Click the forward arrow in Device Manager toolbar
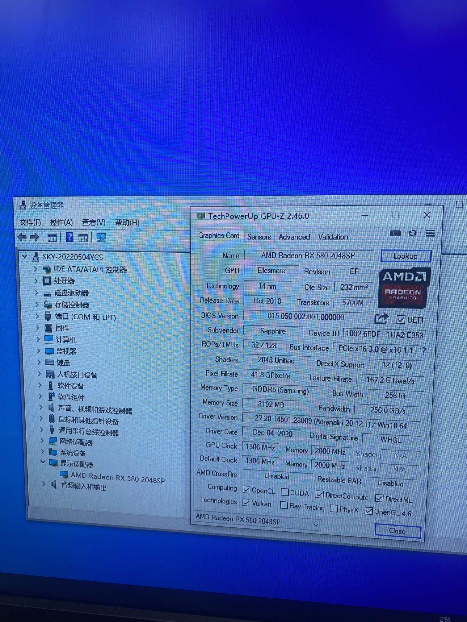 coord(35,237)
